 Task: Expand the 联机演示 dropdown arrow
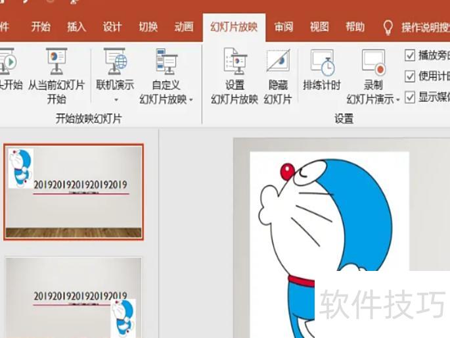point(116,100)
